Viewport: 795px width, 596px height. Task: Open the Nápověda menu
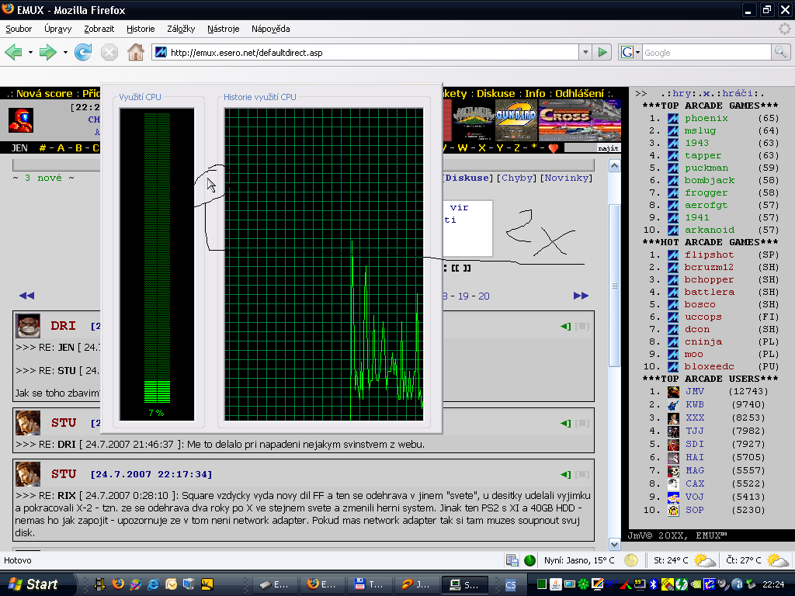point(271,29)
